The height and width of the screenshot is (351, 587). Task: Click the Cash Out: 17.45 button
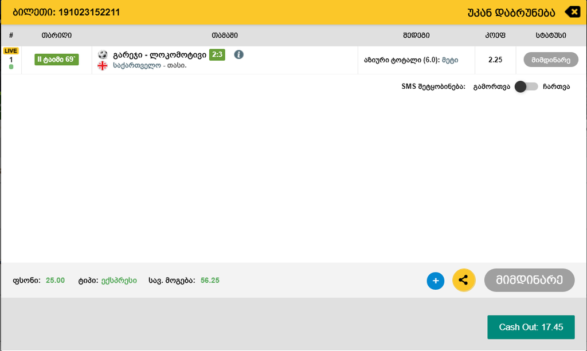click(x=530, y=327)
